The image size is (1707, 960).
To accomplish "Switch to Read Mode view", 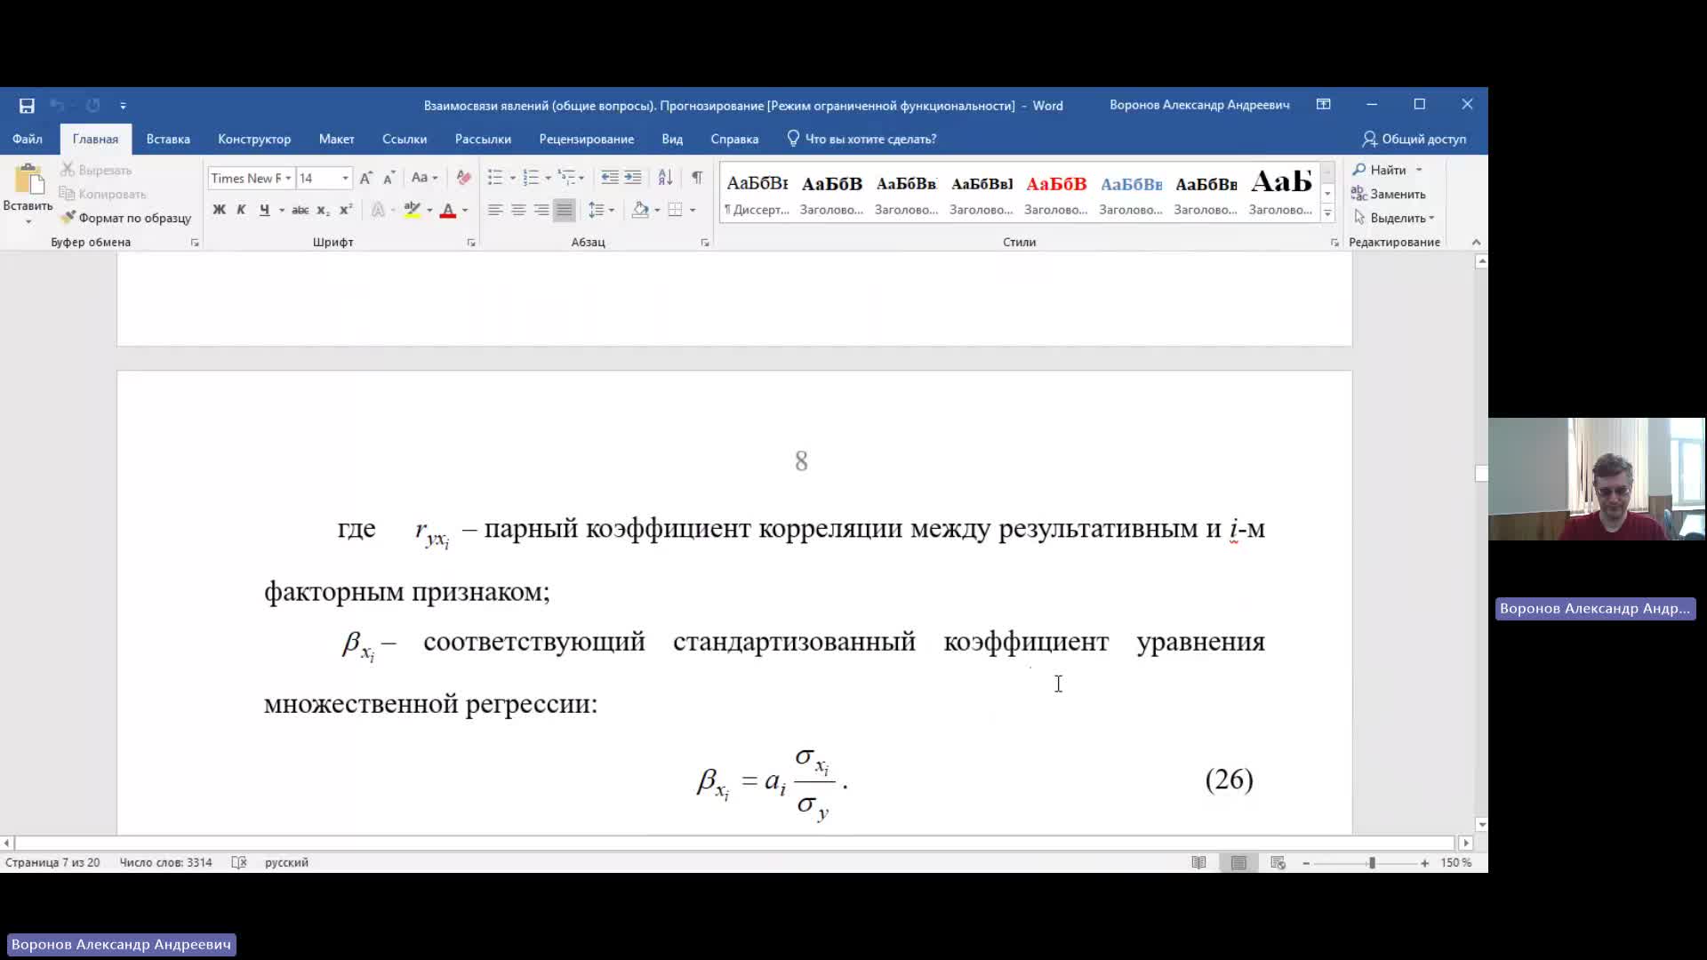I will coord(1199,863).
